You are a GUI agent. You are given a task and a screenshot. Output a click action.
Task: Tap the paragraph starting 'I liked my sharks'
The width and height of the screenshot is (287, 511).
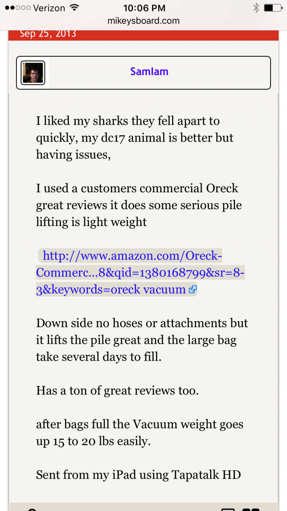pos(135,138)
